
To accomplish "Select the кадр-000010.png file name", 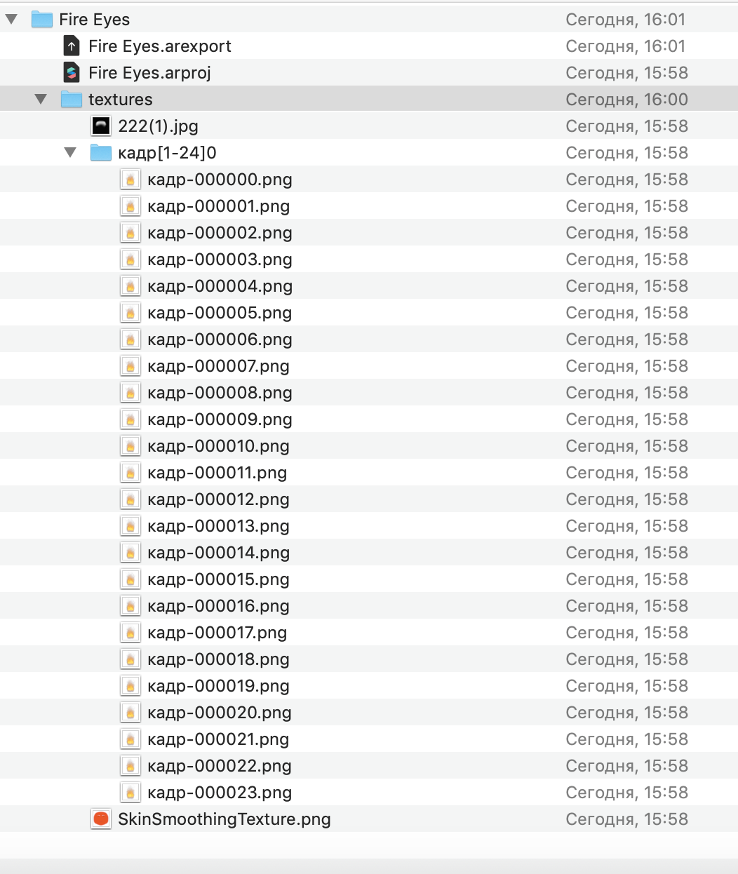I will pos(218,446).
